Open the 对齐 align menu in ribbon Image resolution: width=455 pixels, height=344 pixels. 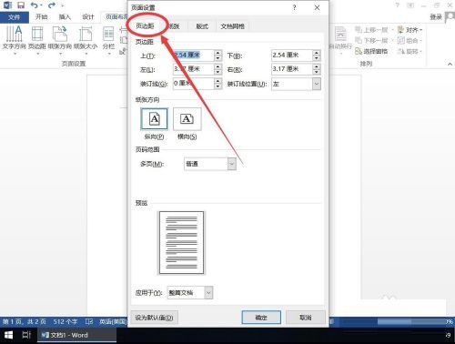pyautogui.click(x=410, y=30)
